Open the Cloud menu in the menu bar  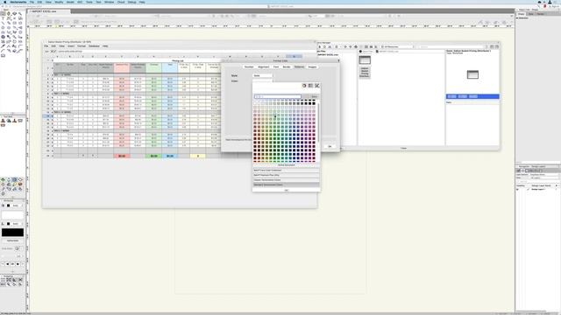[121, 2]
